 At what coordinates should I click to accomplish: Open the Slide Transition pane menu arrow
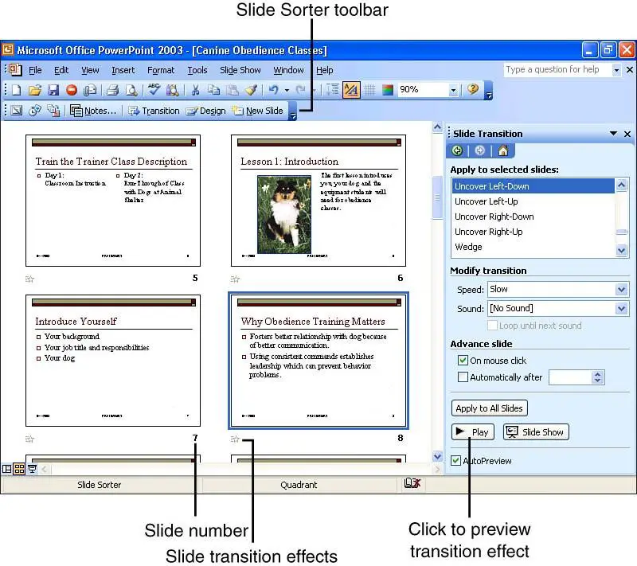tap(613, 133)
